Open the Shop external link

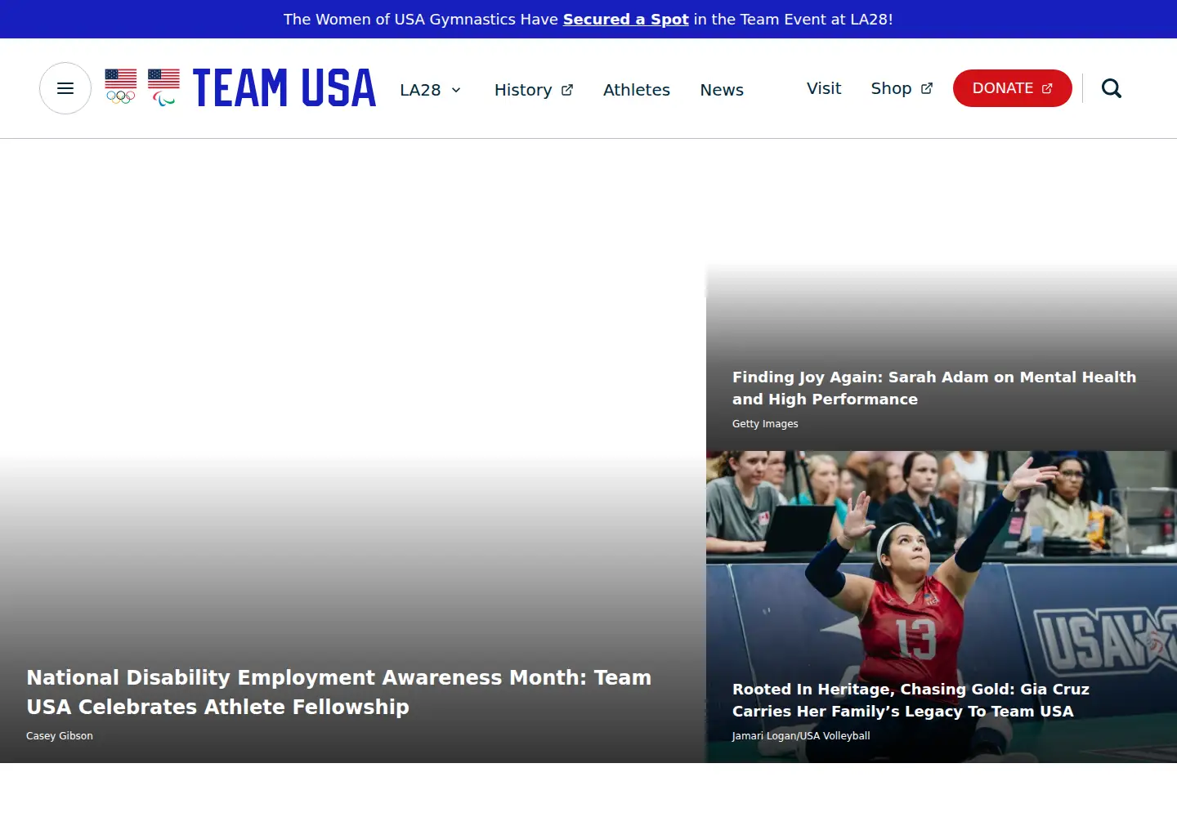click(902, 88)
